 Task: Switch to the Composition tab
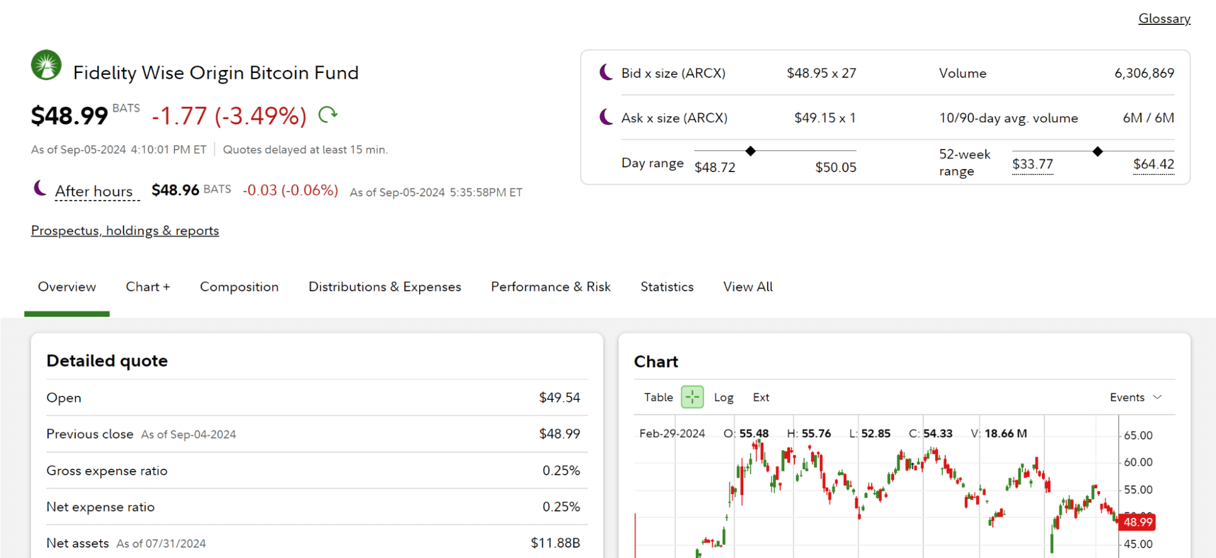click(x=239, y=287)
